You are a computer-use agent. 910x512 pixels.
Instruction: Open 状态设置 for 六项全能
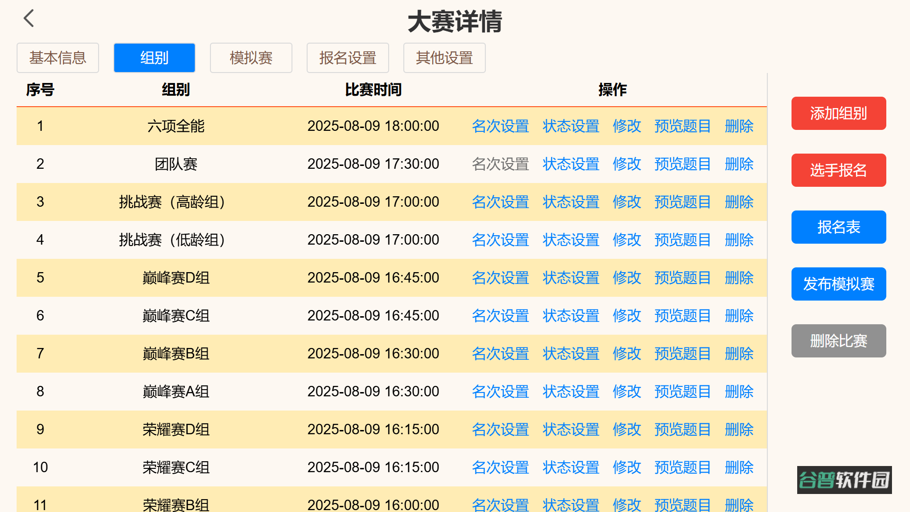[571, 126]
